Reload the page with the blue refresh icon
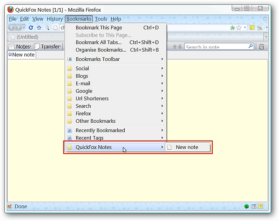Viewport: 279px width, 221px height. click(x=31, y=28)
